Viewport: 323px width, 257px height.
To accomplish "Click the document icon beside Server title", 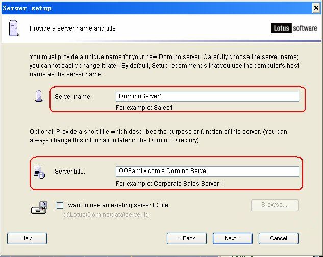I will [x=39, y=172].
